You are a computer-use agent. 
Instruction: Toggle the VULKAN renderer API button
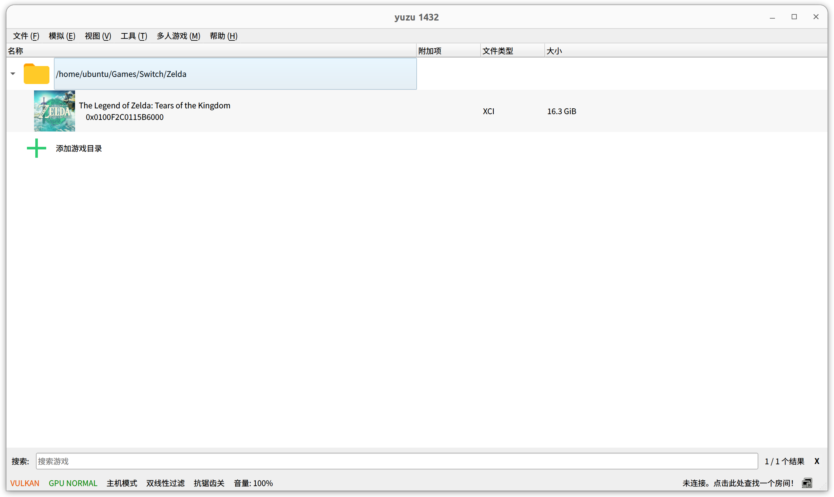[x=25, y=483]
